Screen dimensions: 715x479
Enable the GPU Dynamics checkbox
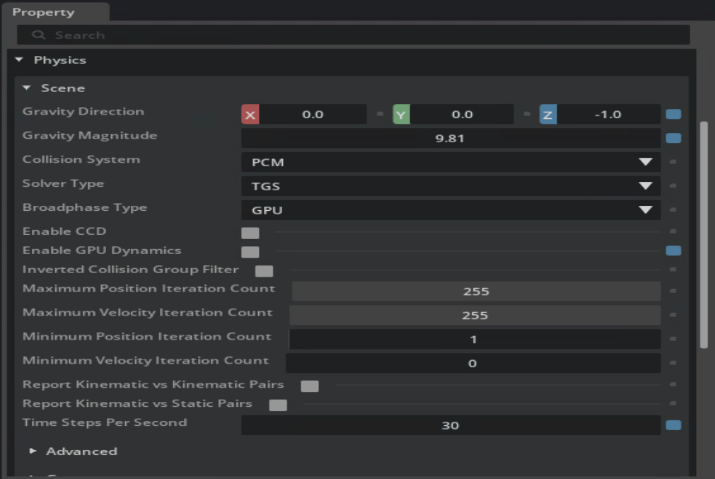(250, 252)
